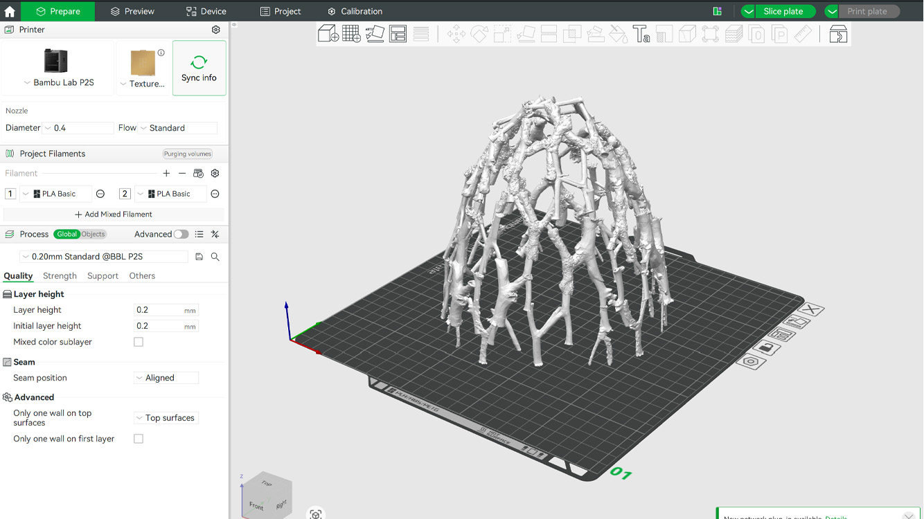
Task: Toggle the Advanced settings switch
Action: coord(181,235)
